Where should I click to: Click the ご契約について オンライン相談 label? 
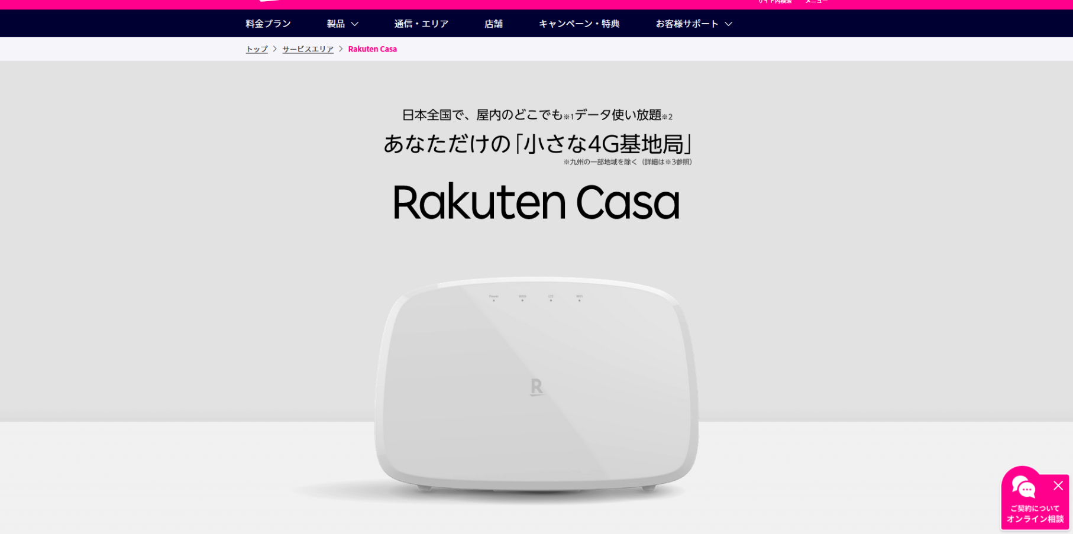[1035, 514]
